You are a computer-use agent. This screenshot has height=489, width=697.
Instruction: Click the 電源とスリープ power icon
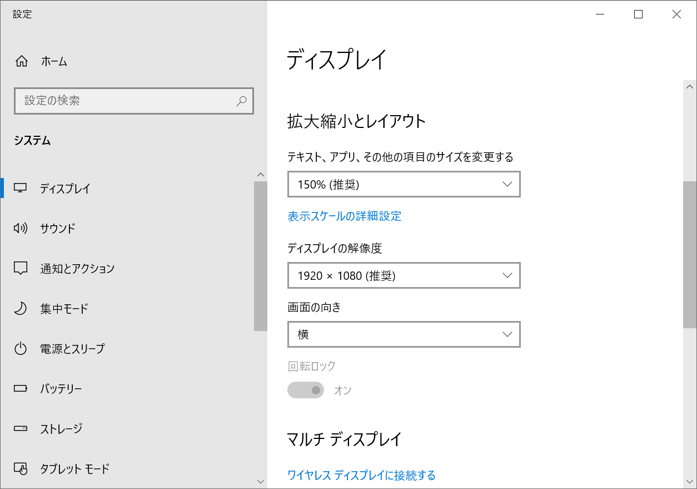point(21,348)
